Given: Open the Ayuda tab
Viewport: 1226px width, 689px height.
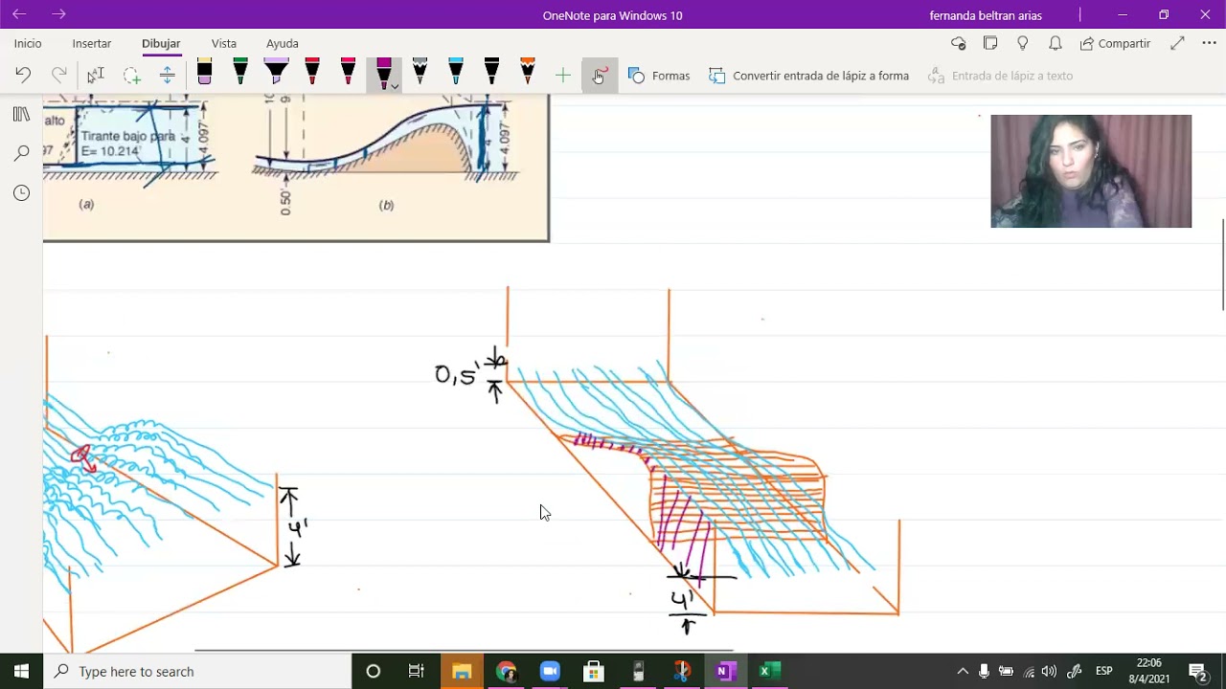Looking at the screenshot, I should point(283,43).
